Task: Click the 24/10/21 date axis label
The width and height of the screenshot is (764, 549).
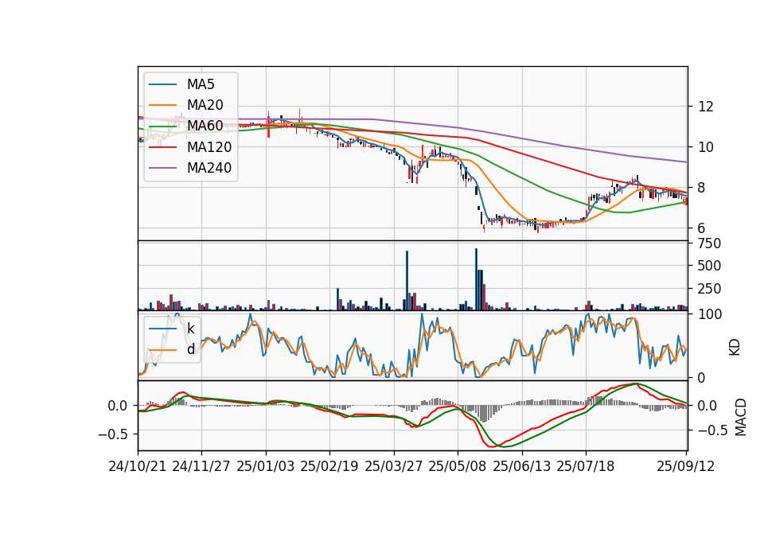Action: point(138,466)
